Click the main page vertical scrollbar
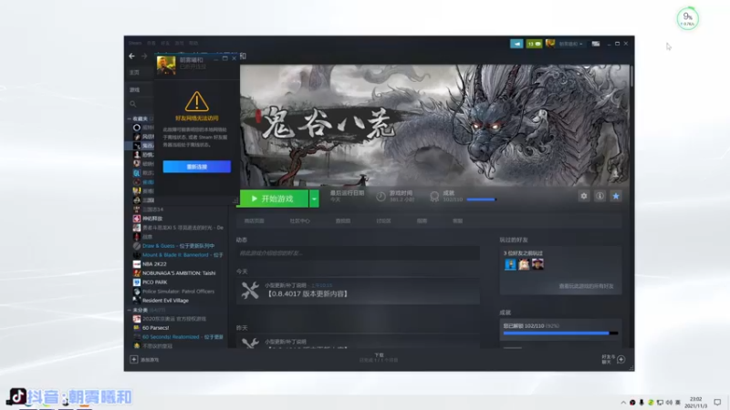The image size is (730, 410). pos(631,76)
